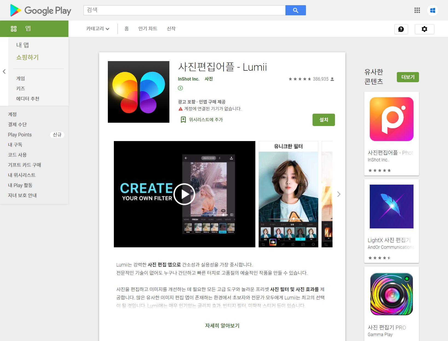The height and width of the screenshot is (341, 448).
Task: Click the green 설치 install button
Action: coord(324,120)
